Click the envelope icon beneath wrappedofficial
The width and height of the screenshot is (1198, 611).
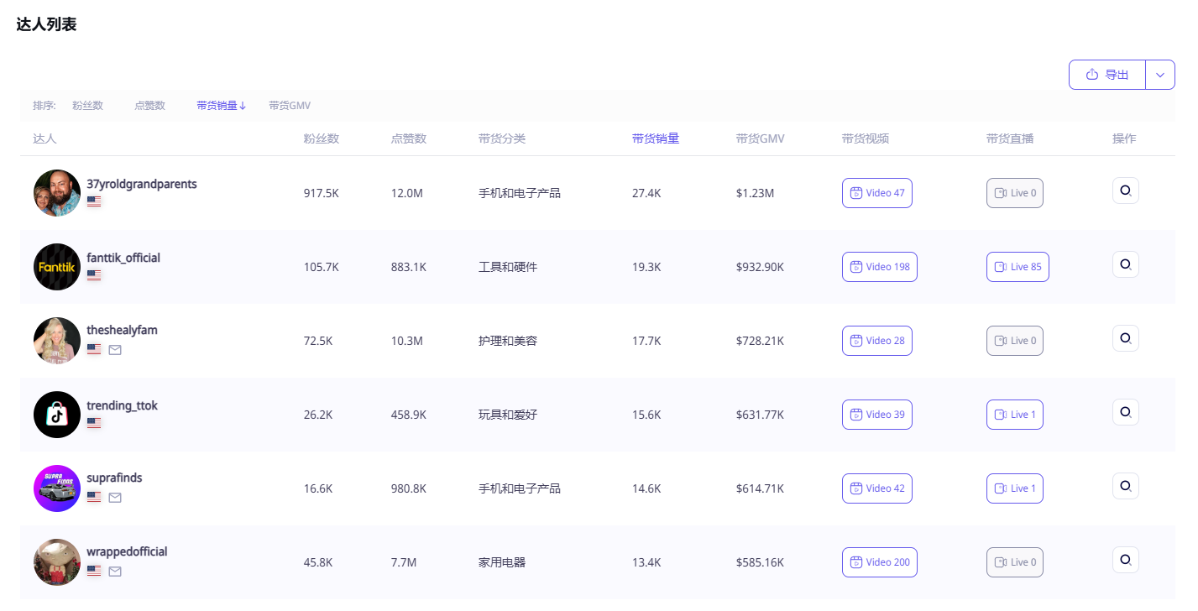click(x=115, y=571)
